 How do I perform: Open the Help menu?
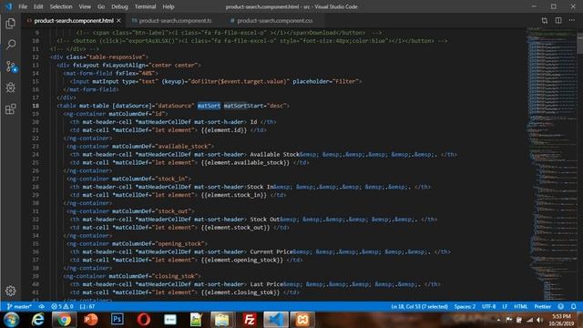(168, 6)
